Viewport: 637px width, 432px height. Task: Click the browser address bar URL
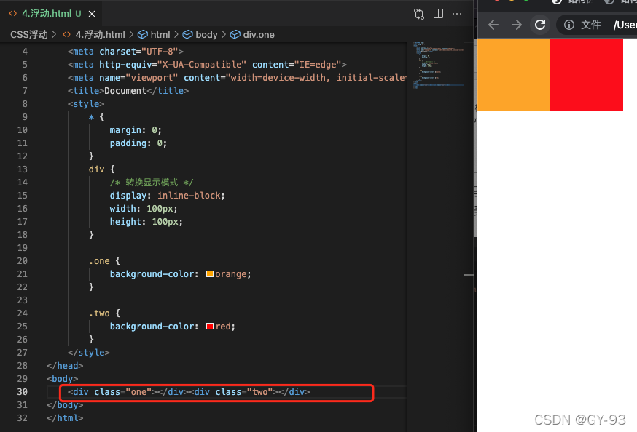click(x=625, y=25)
